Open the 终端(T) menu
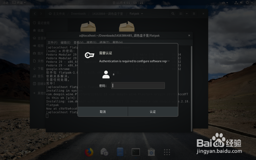 105,42
